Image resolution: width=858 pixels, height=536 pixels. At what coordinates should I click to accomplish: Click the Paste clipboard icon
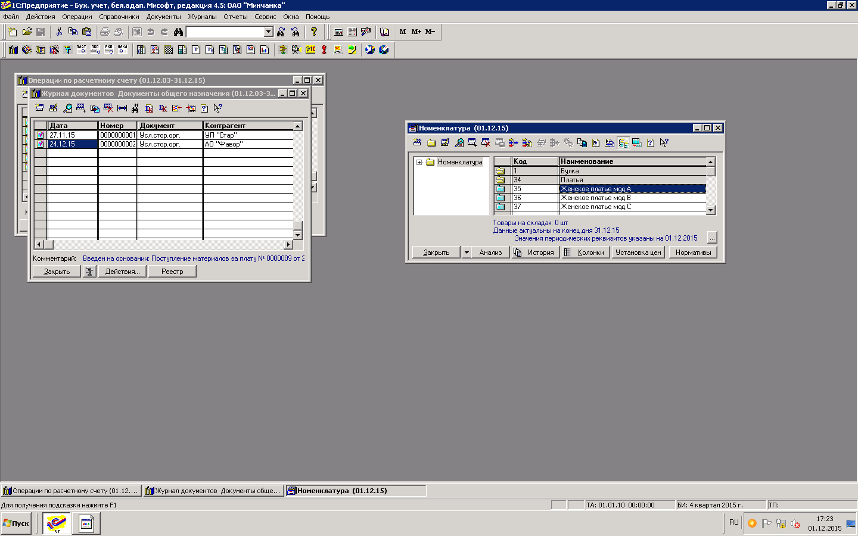pos(87,32)
